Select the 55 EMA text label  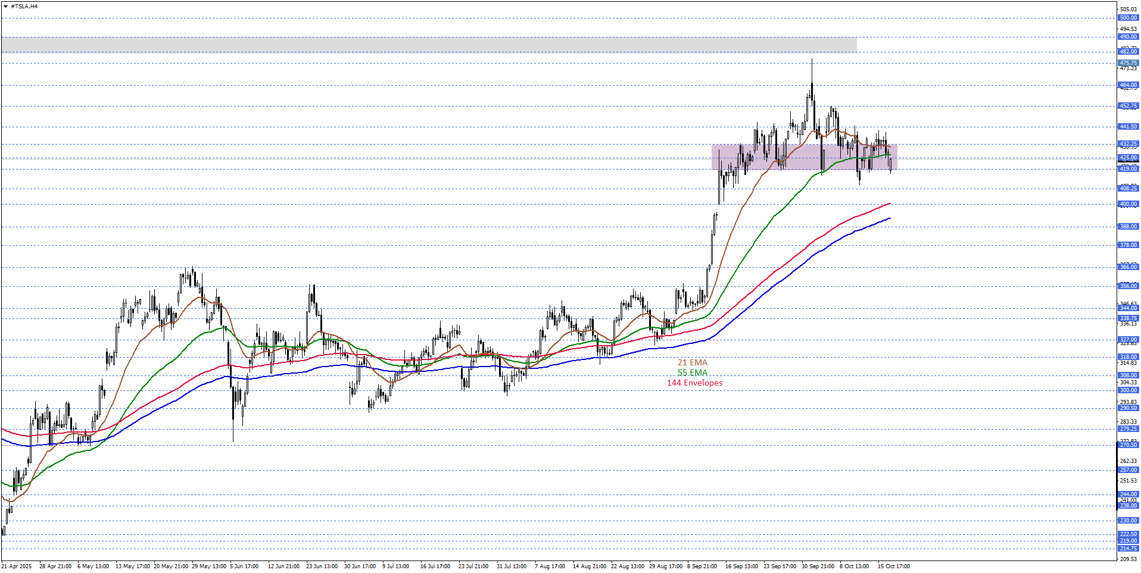[692, 373]
